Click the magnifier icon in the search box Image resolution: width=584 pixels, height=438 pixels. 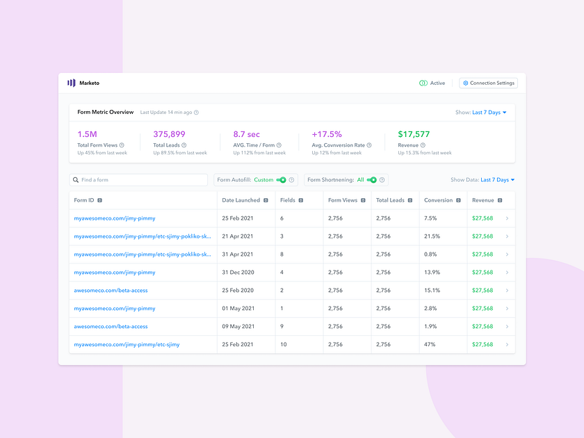click(x=76, y=179)
